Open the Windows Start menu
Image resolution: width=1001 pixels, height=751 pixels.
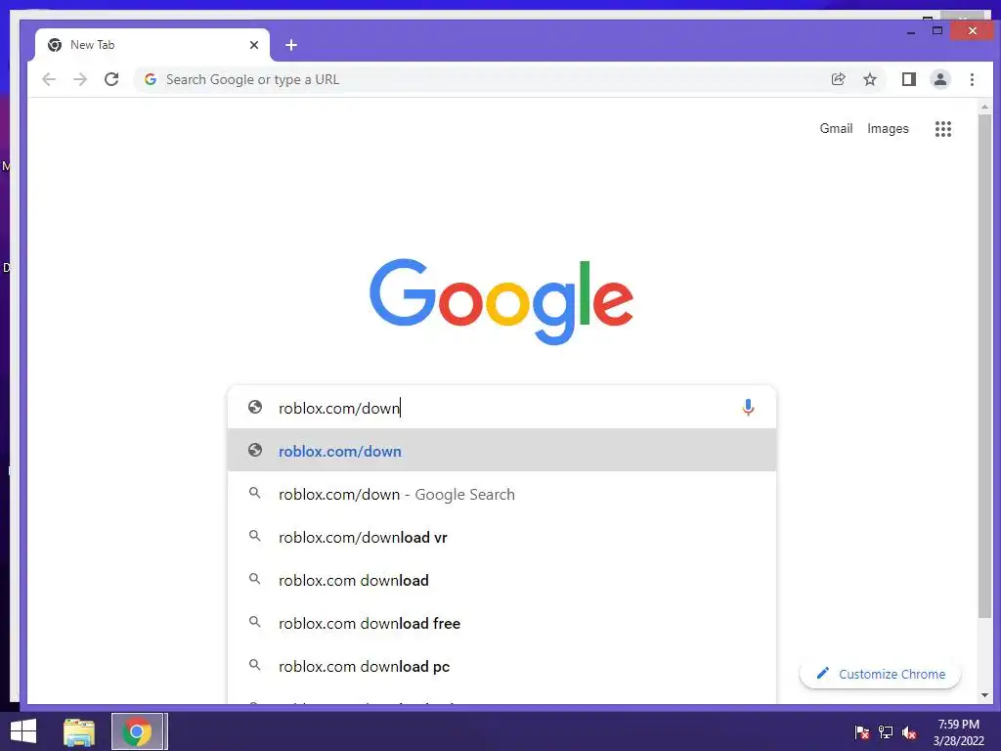pyautogui.click(x=23, y=731)
